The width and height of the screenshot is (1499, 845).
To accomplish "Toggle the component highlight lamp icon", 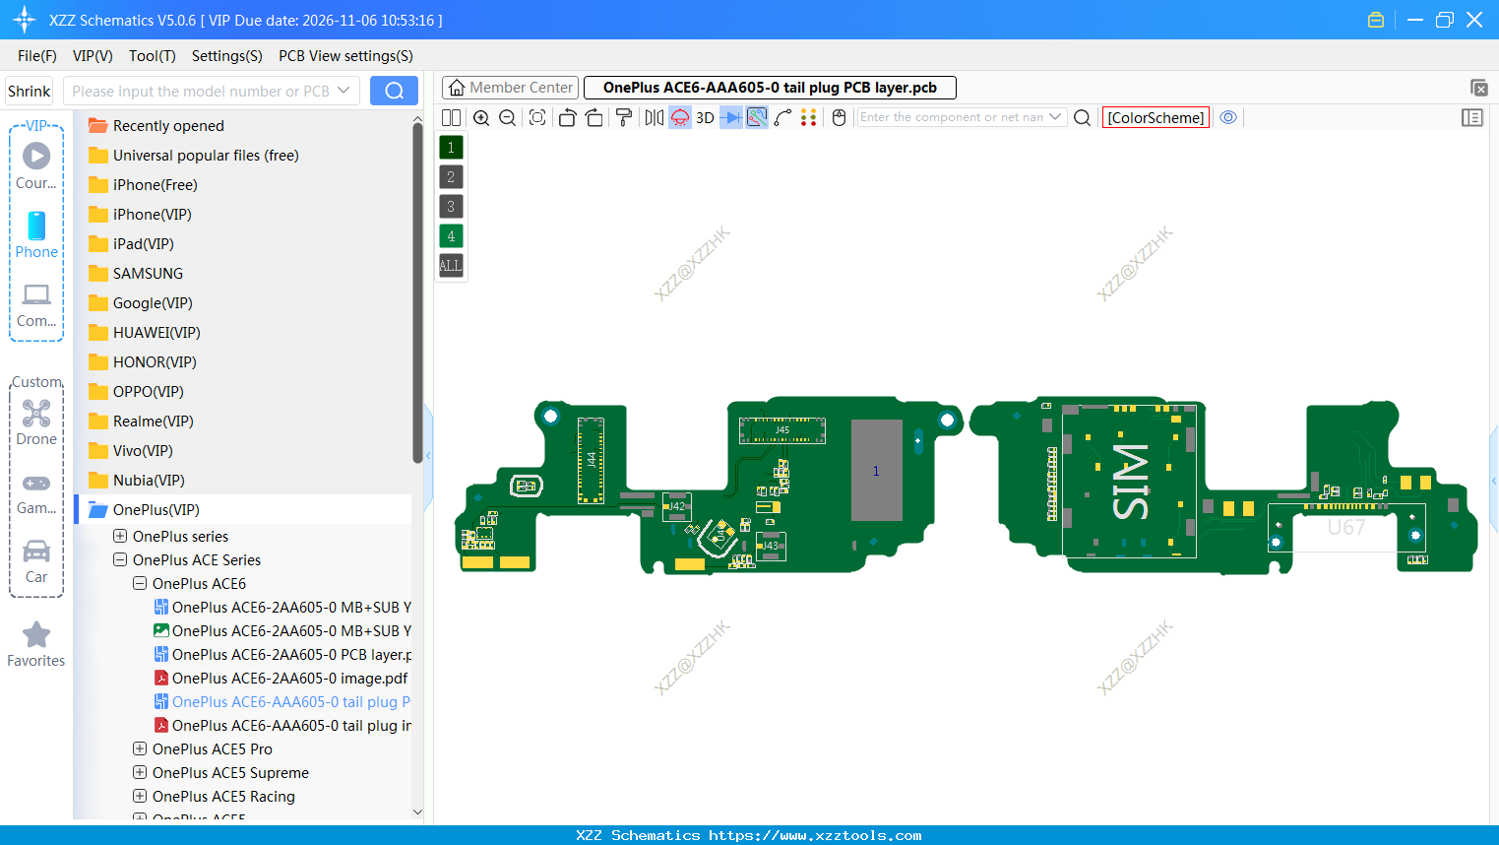I will pyautogui.click(x=679, y=117).
